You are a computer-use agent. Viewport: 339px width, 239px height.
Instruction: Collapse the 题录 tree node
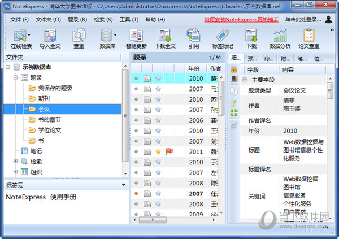point(15,77)
